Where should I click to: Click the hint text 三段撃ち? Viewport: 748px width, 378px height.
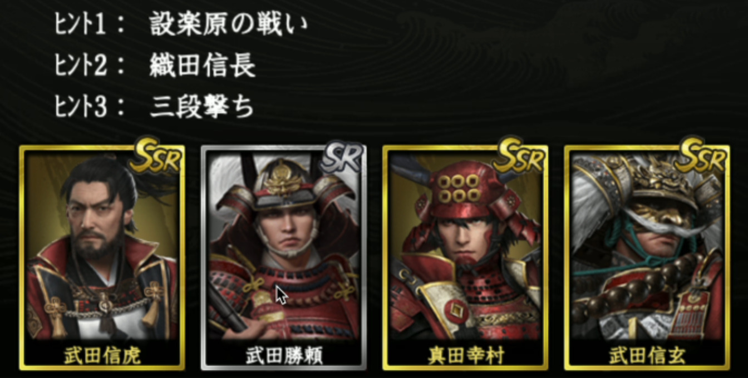202,107
